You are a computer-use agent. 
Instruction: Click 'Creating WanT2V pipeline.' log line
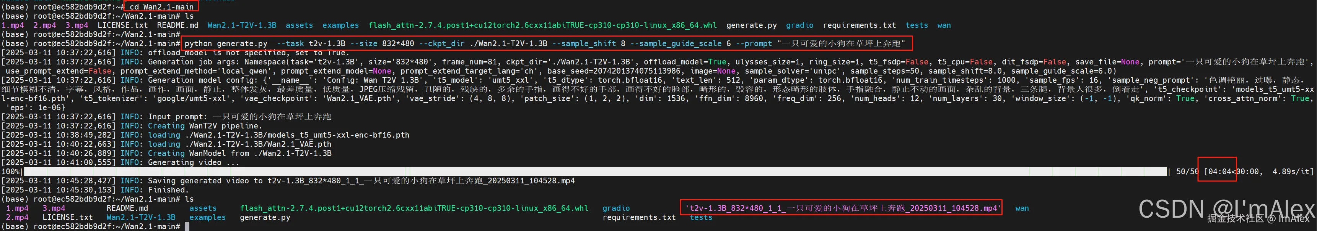[205, 126]
